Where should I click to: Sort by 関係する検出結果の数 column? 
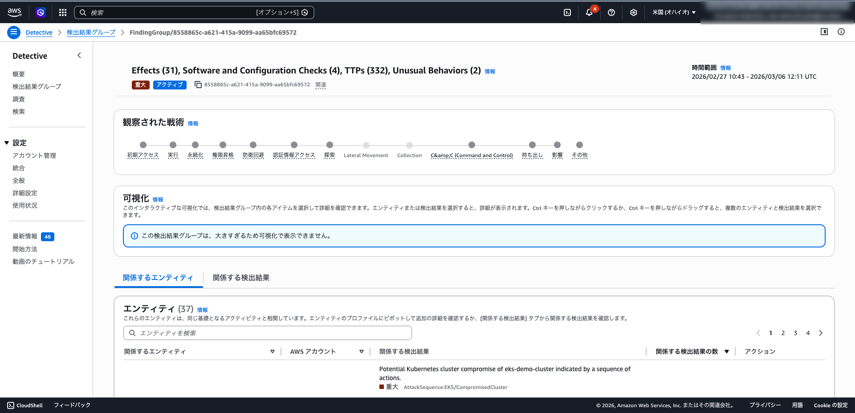point(726,352)
